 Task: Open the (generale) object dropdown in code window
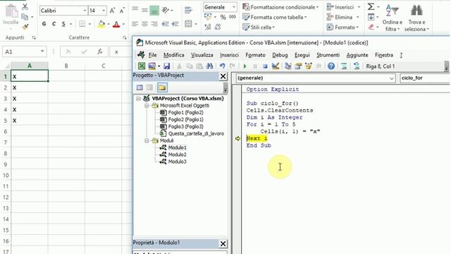[392, 78]
